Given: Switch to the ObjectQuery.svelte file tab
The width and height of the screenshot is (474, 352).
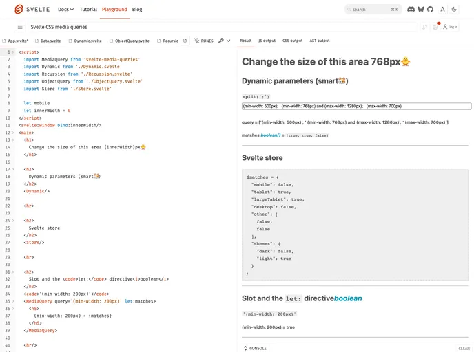Looking at the screenshot, I should point(130,41).
